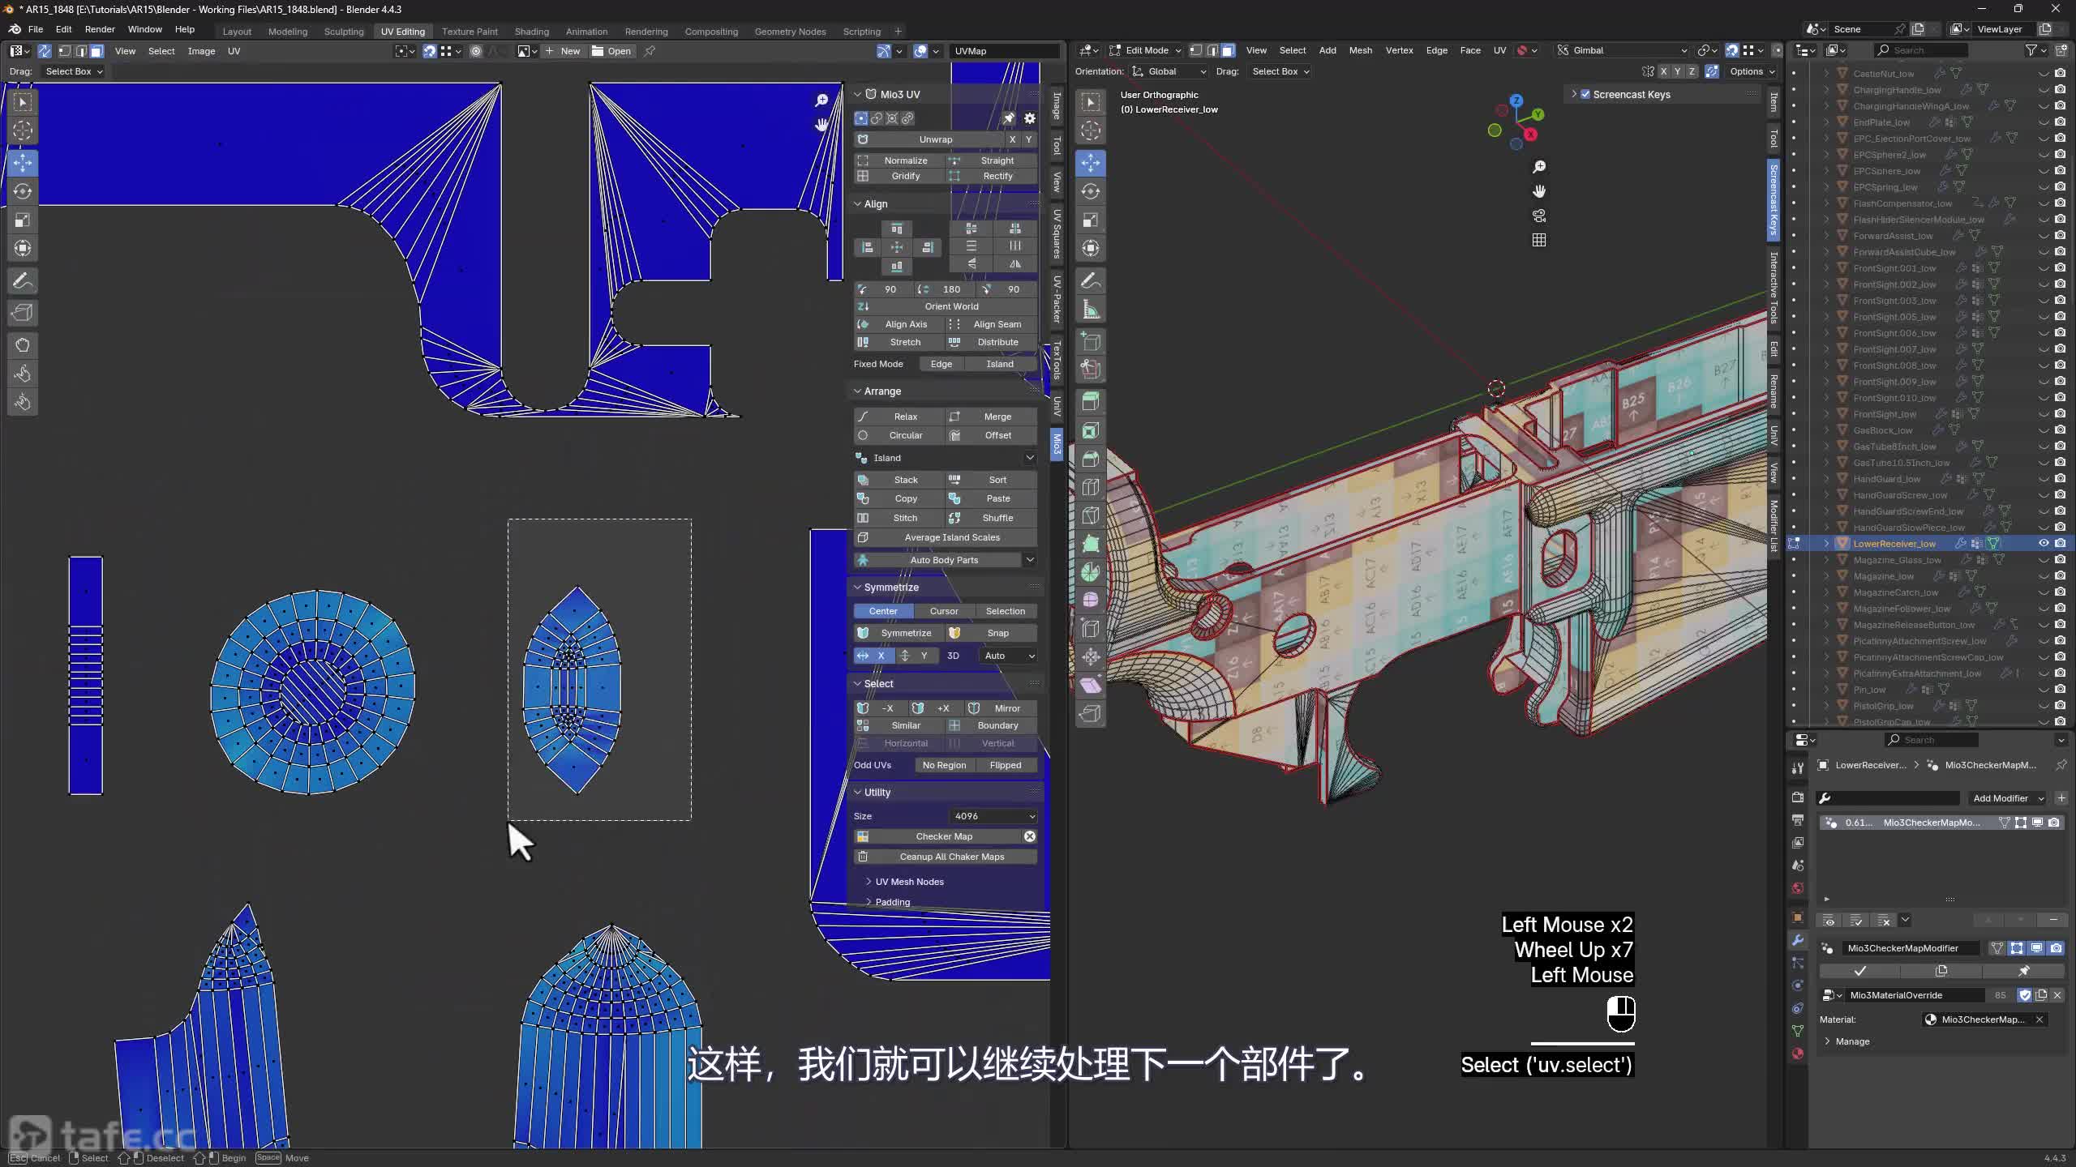Open the Render menu in top bar

click(100, 29)
